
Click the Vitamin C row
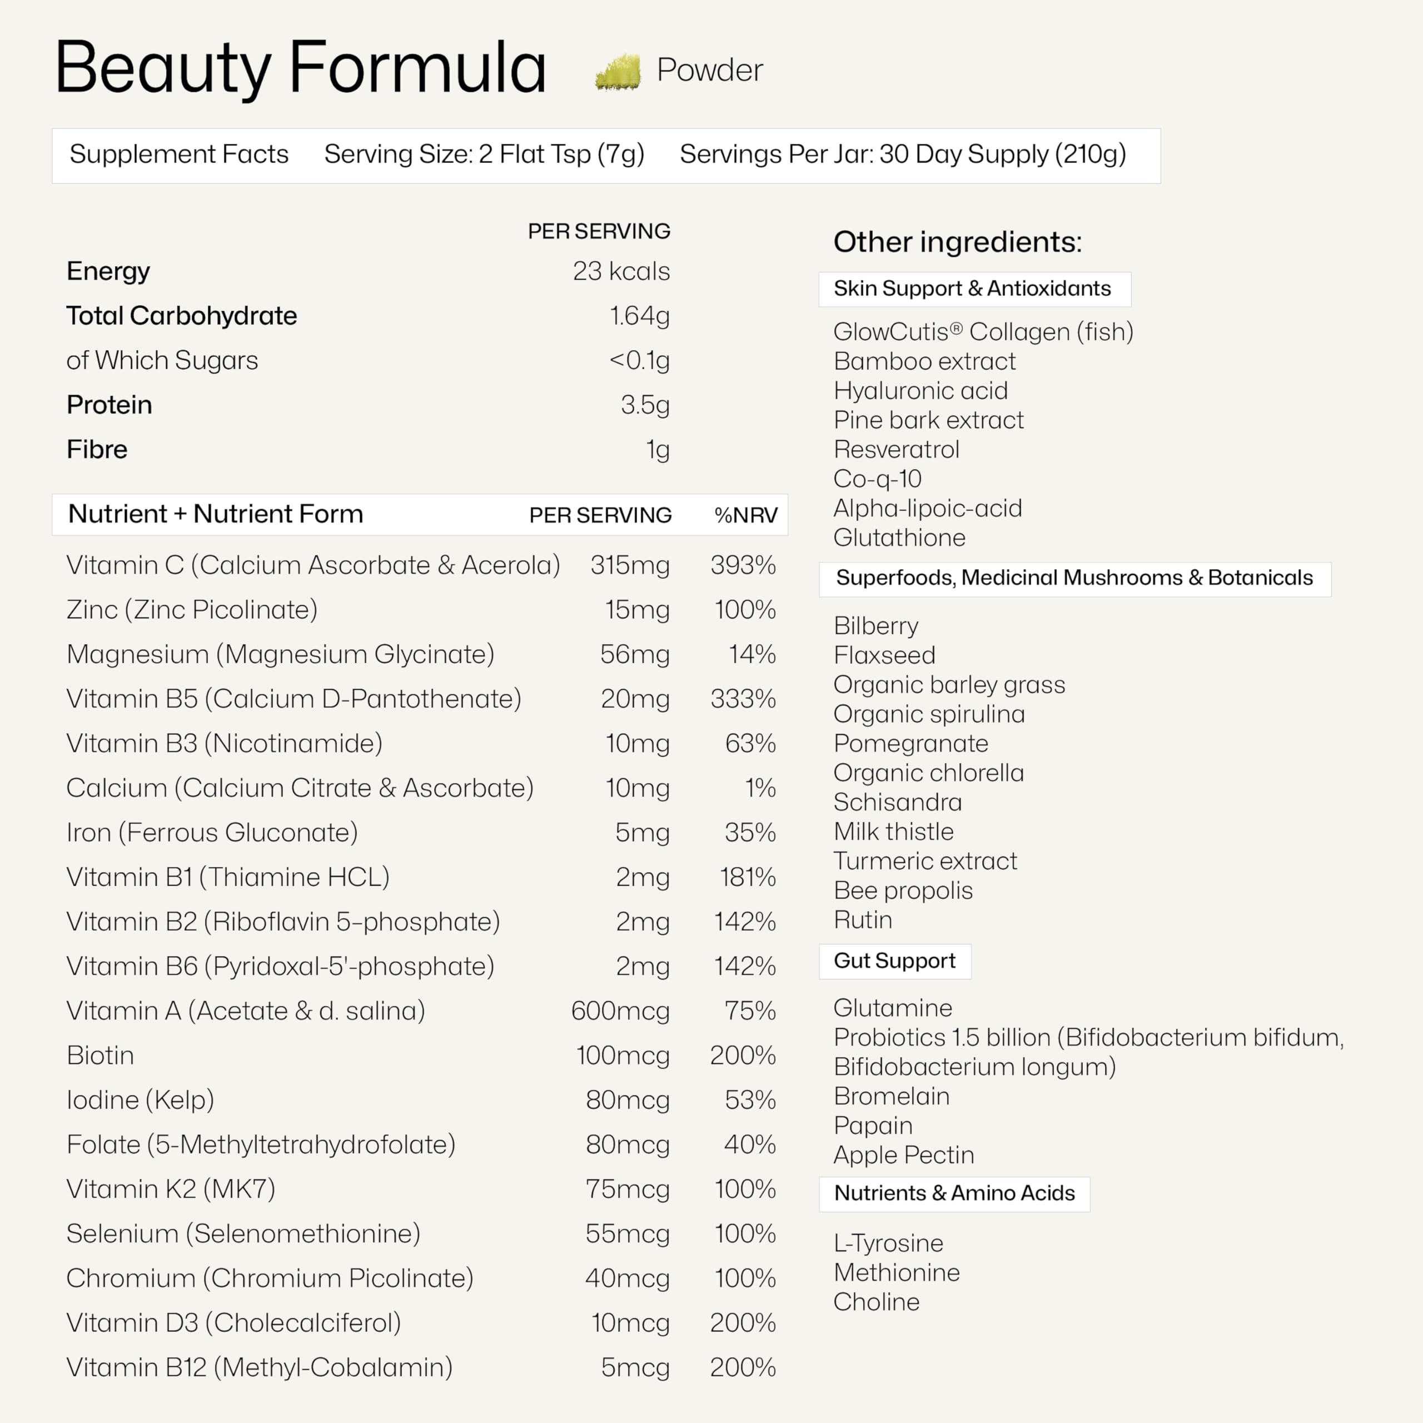pyautogui.click(x=313, y=565)
